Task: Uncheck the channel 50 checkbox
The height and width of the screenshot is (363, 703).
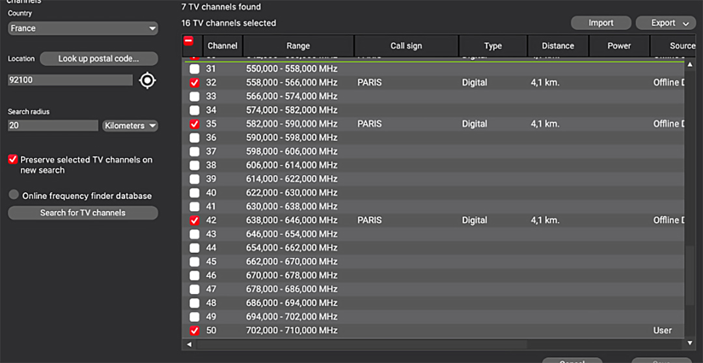Action: (194, 330)
